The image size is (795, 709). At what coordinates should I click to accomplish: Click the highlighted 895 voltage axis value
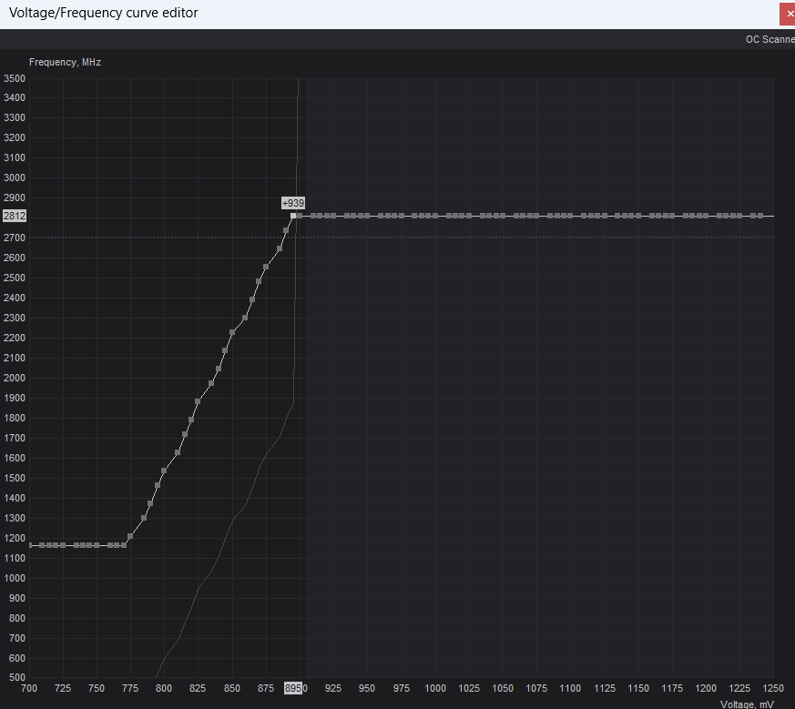coord(293,689)
